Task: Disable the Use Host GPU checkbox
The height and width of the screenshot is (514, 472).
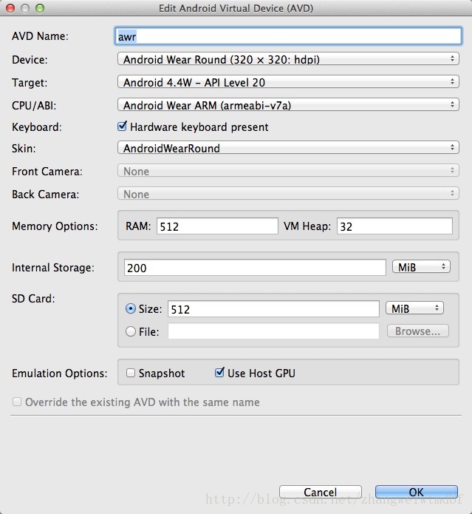Action: pos(219,373)
